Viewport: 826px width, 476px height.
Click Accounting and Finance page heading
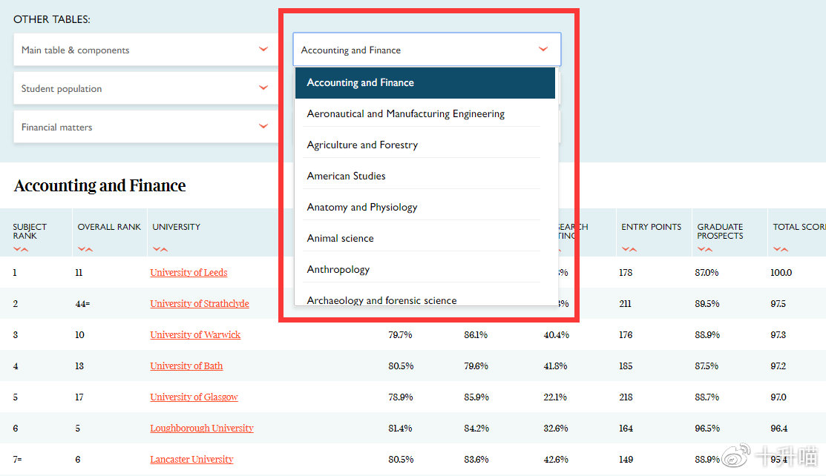99,185
